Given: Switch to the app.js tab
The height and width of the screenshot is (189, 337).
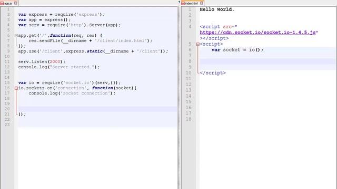Looking at the screenshot, I should [x=8, y=3].
